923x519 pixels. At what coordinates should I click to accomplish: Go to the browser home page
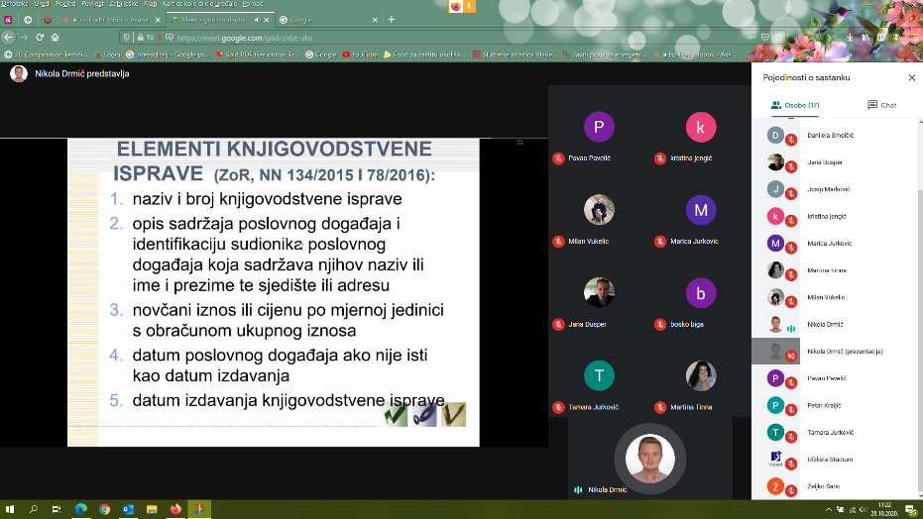57,37
